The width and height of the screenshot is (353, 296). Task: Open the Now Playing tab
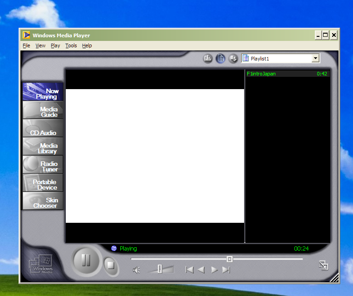point(43,91)
